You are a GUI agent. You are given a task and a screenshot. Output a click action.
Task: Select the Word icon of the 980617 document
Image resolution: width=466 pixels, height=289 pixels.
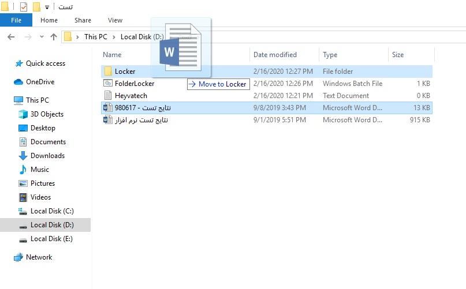107,107
